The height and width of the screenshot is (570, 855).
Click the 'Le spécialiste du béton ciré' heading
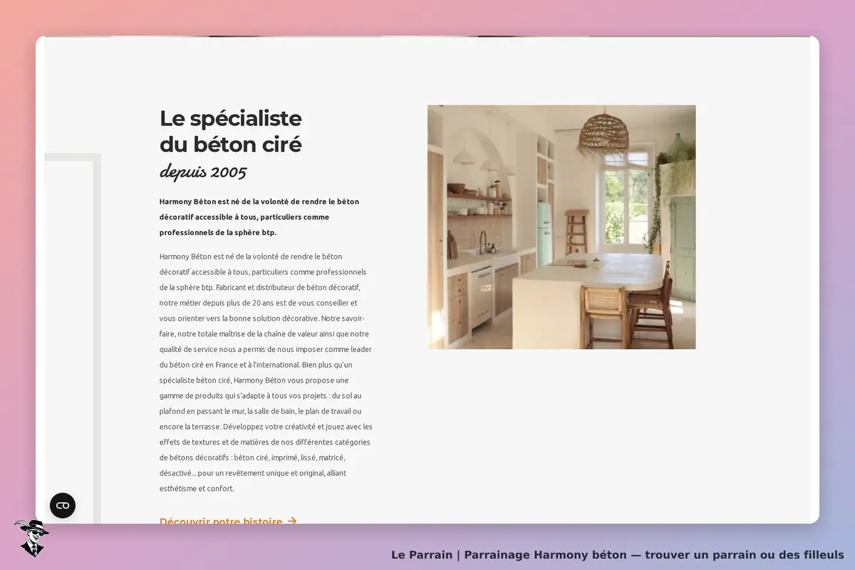(231, 131)
